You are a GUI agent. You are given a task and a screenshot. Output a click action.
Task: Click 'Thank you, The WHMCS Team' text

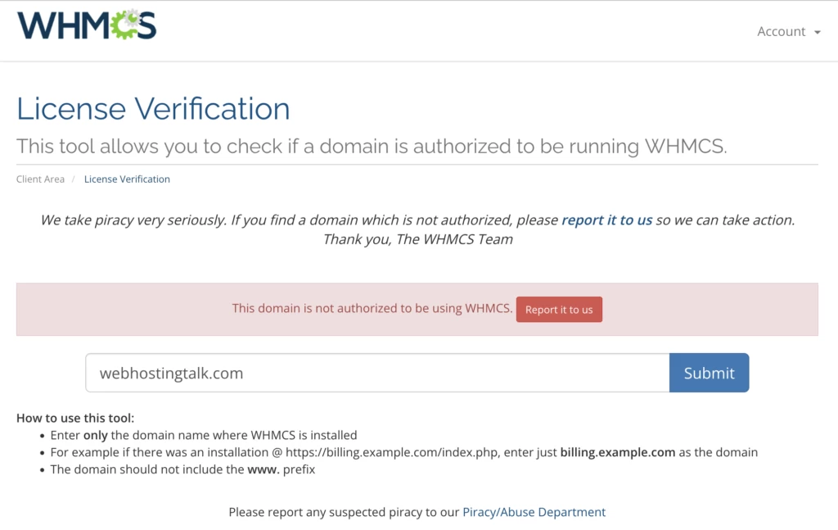pos(417,239)
